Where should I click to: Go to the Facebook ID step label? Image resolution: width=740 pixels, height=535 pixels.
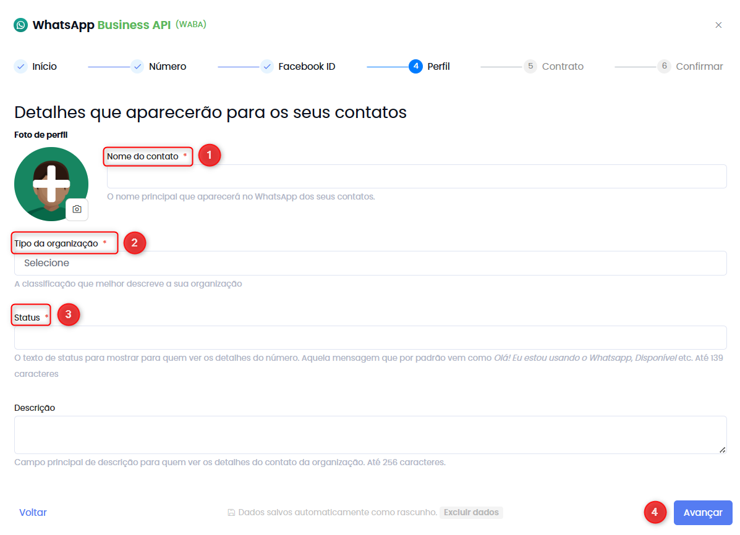click(x=307, y=66)
